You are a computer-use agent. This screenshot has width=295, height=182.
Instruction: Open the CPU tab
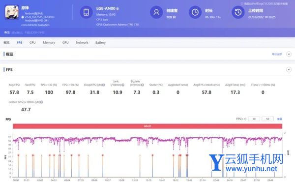(x=32, y=42)
